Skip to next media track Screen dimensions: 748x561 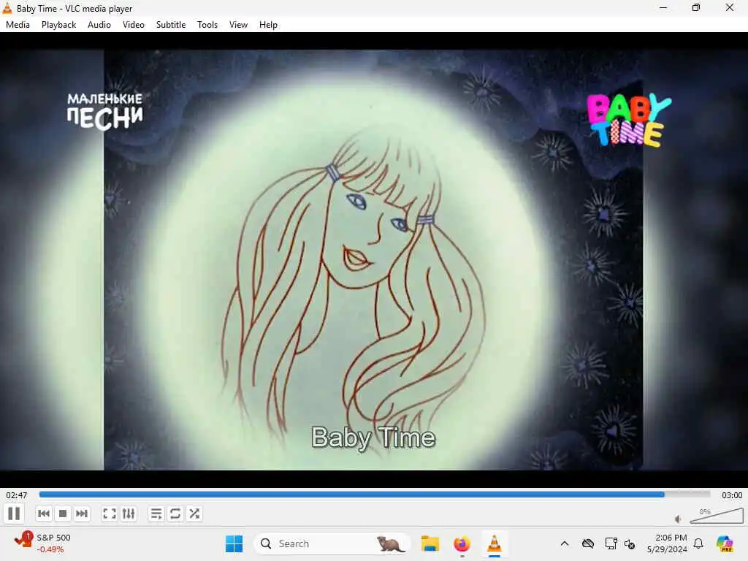coord(82,514)
